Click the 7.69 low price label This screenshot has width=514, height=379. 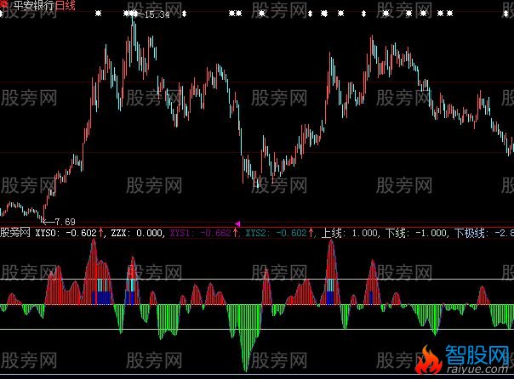[66, 223]
